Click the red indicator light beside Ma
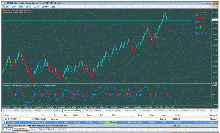 click(205, 28)
